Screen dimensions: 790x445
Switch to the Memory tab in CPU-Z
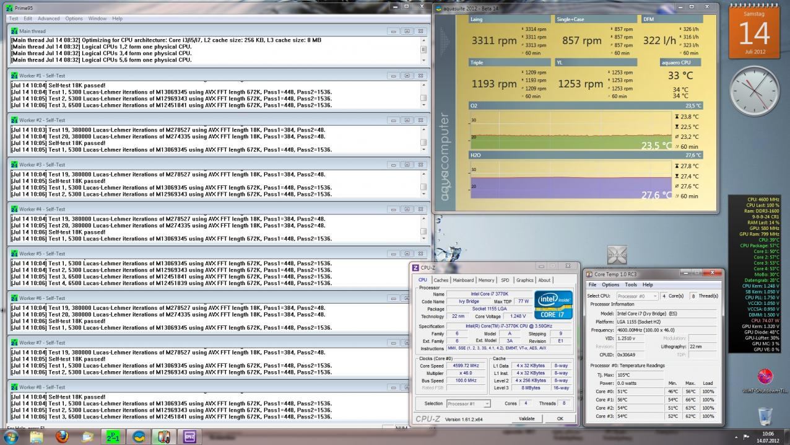pyautogui.click(x=486, y=280)
